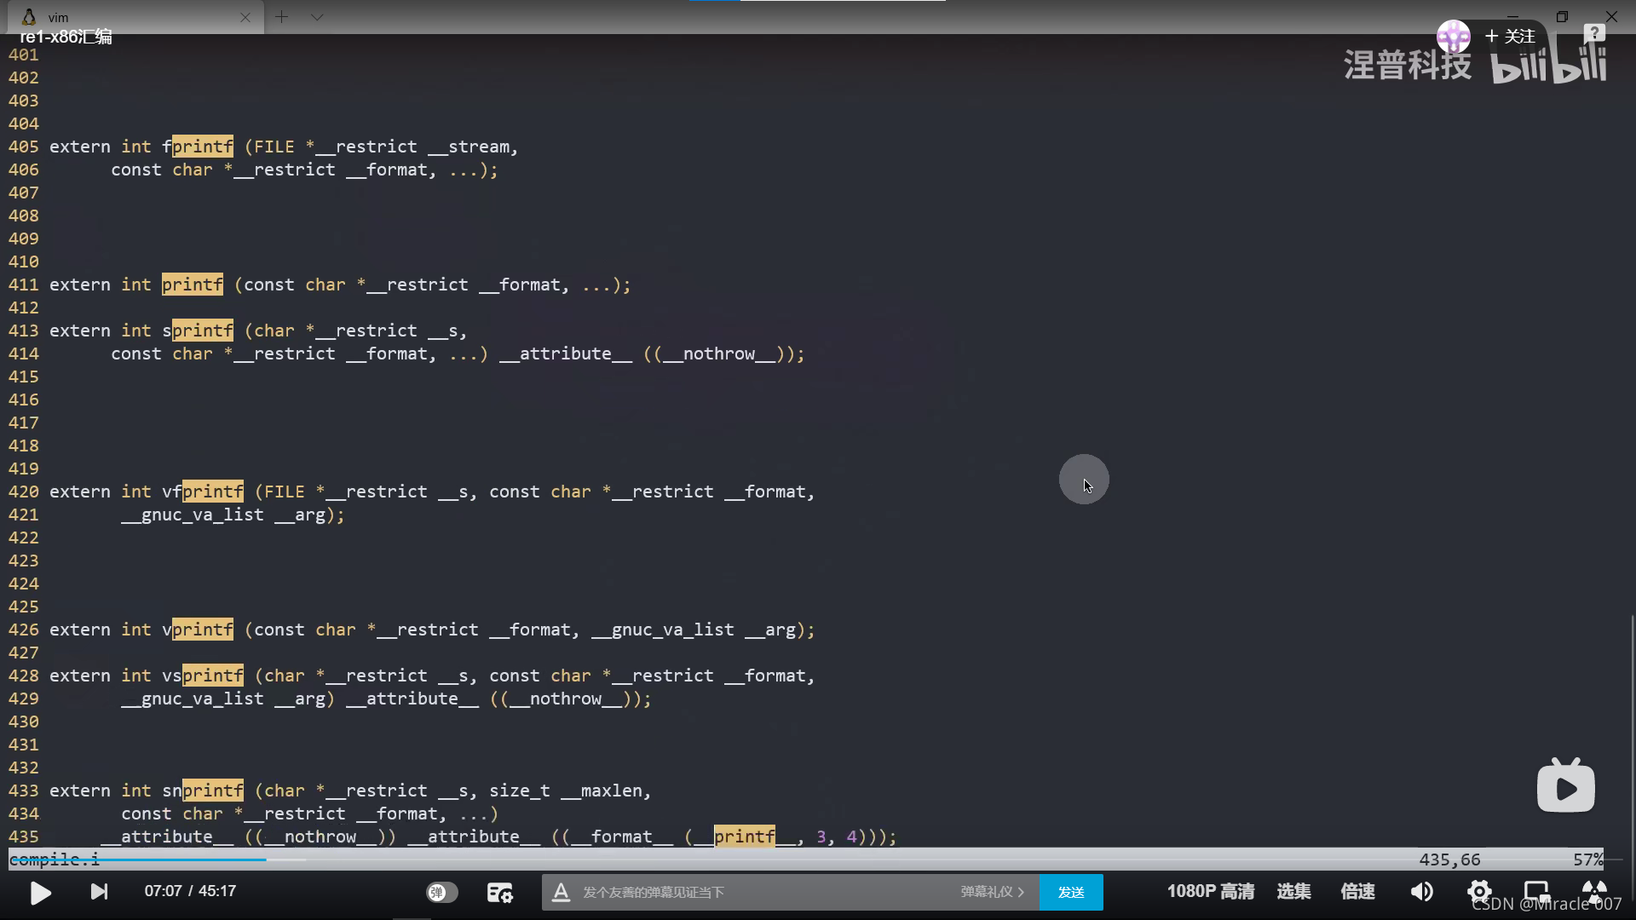This screenshot has height=920, width=1636.
Task: Click the uploader avatar icon
Action: tap(1453, 36)
